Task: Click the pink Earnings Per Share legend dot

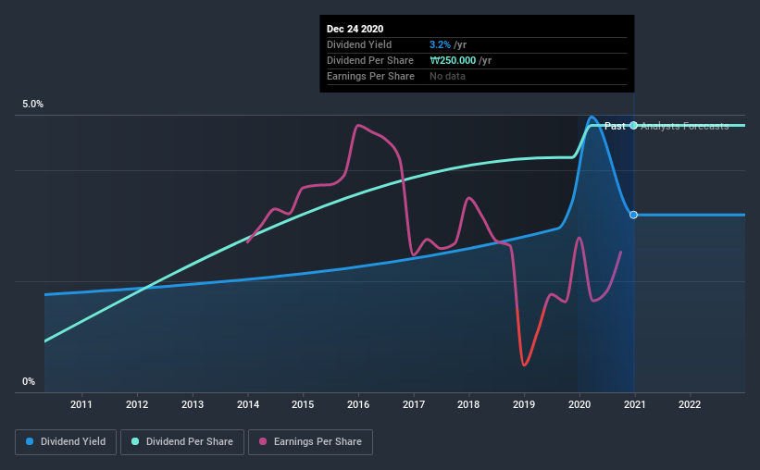Action: tap(263, 441)
